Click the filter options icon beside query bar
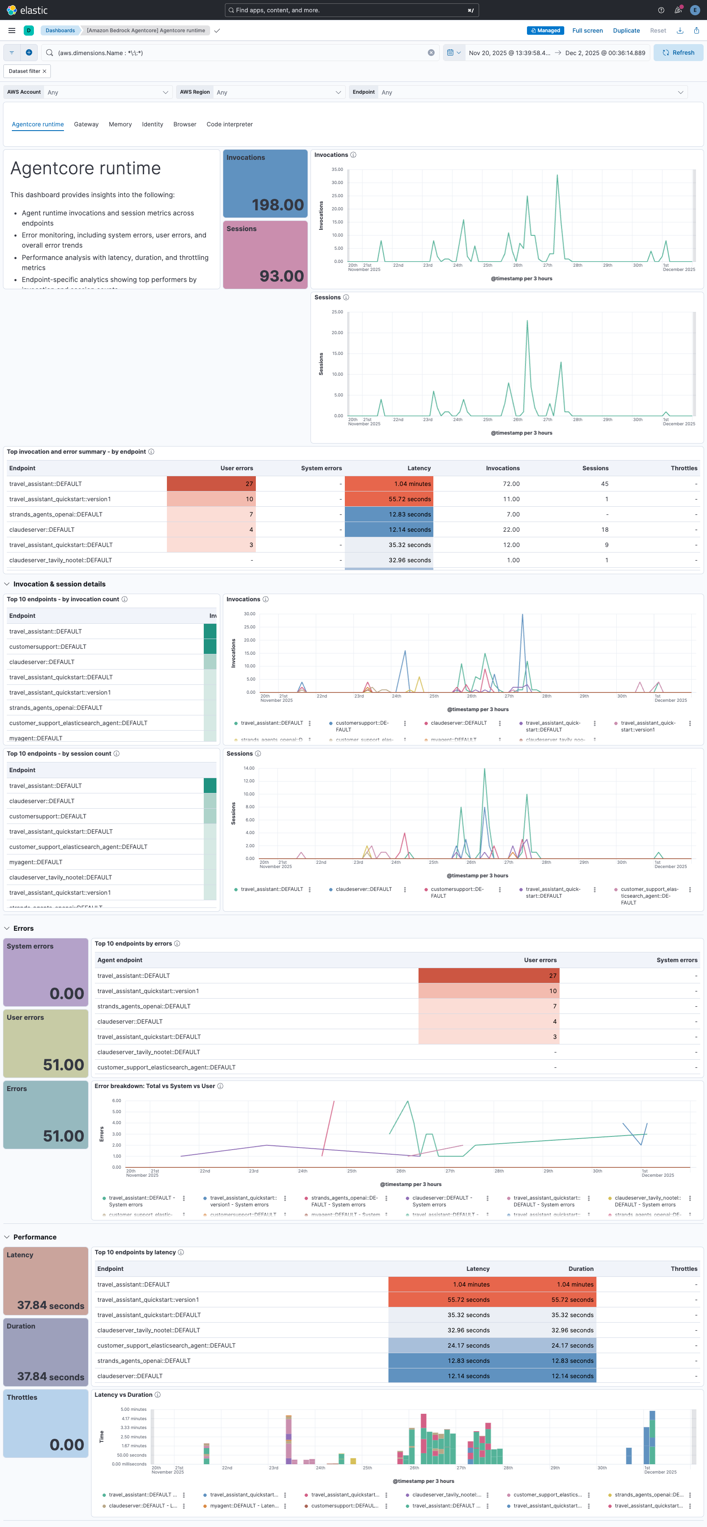 coord(11,52)
